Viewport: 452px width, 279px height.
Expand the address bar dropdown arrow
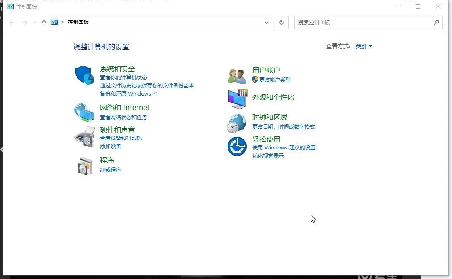[267, 22]
